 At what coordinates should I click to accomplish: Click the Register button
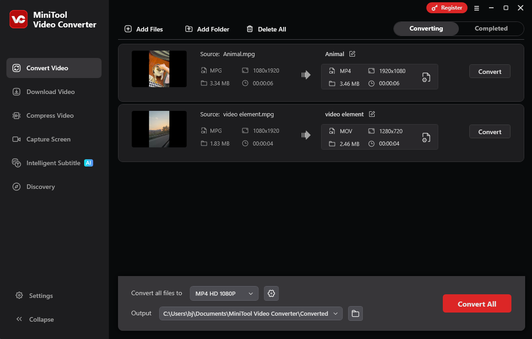447,8
